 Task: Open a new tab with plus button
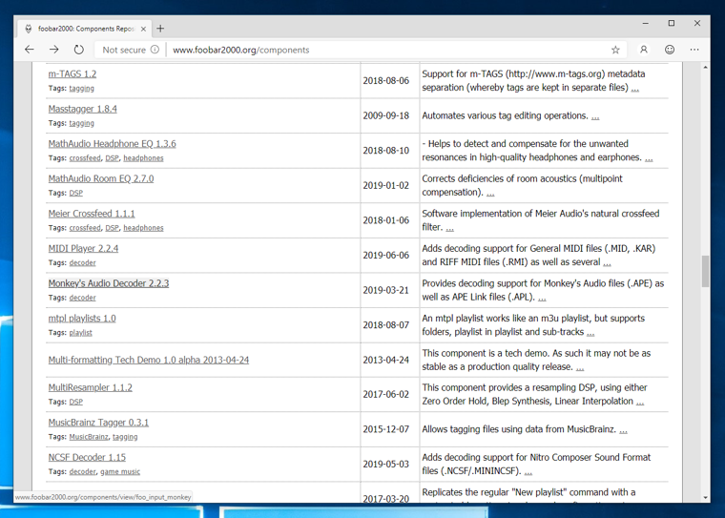pos(160,29)
